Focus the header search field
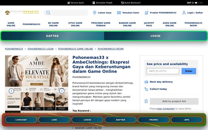 [x=66, y=13]
